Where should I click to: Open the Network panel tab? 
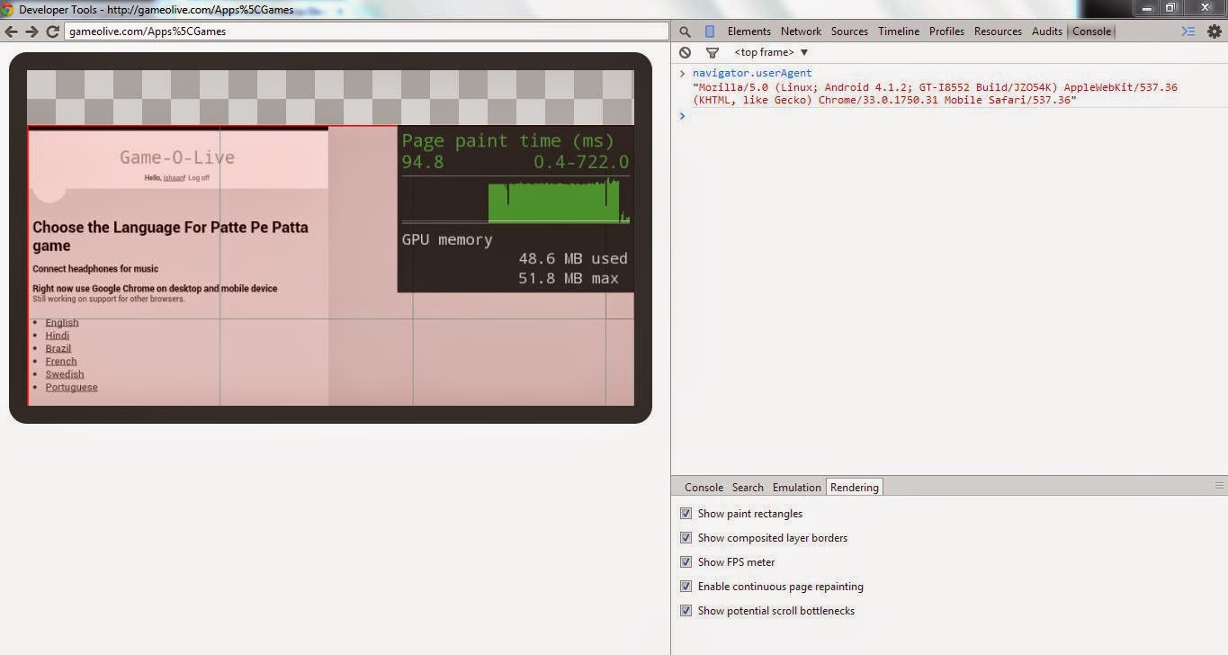(800, 31)
